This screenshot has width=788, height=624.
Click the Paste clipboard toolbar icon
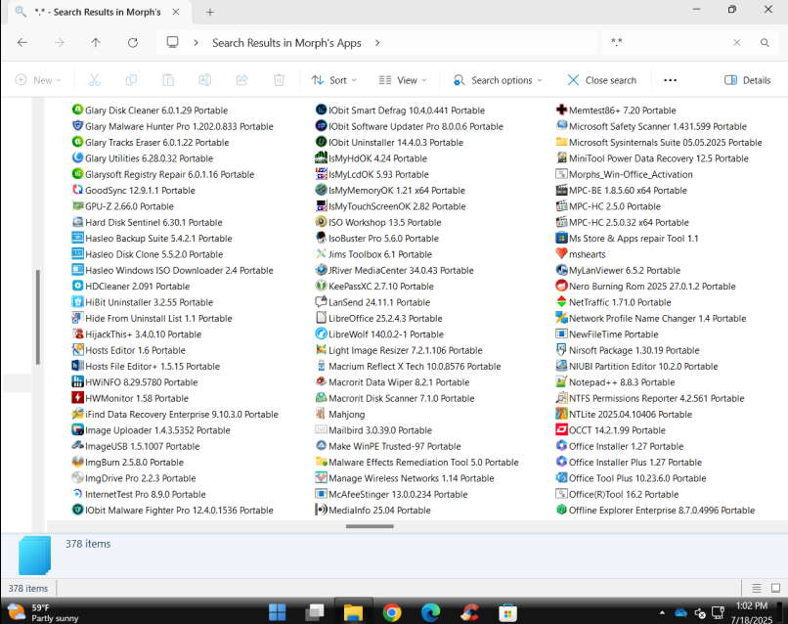tap(168, 80)
